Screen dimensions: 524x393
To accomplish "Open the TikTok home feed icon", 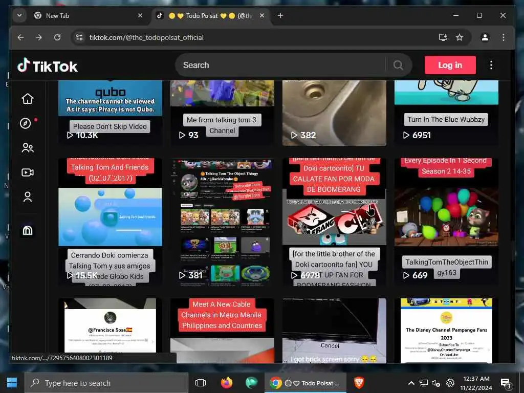I will tap(28, 99).
